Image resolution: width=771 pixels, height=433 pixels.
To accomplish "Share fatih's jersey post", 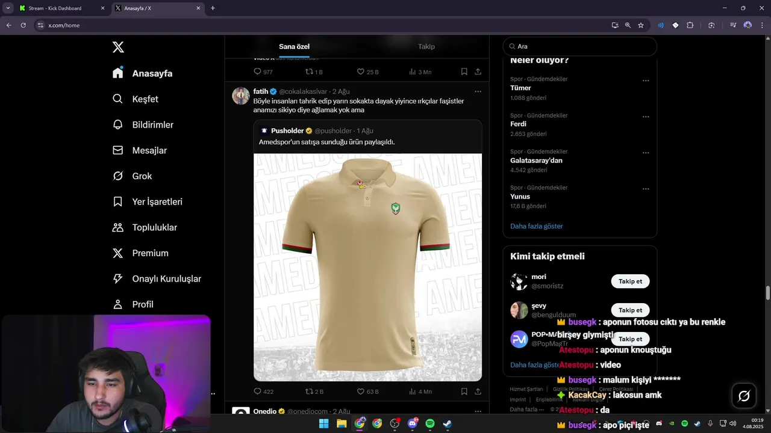I will coord(478,392).
